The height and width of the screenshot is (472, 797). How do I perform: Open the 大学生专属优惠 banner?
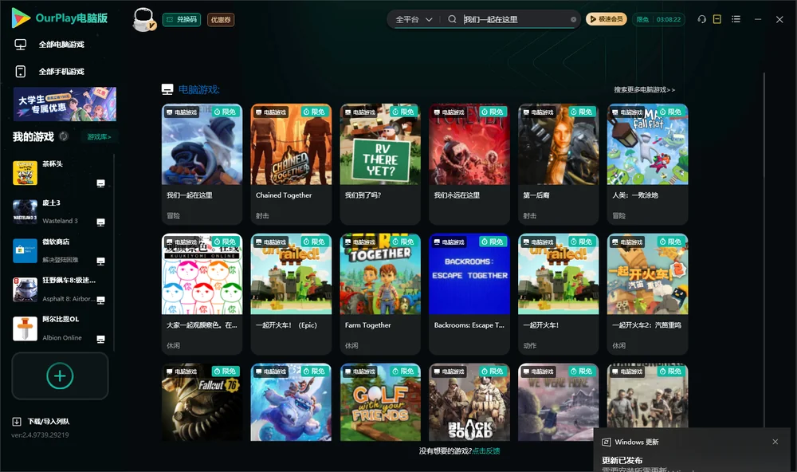(x=65, y=104)
